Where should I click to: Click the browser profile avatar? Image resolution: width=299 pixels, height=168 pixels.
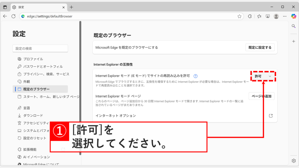(x=277, y=16)
